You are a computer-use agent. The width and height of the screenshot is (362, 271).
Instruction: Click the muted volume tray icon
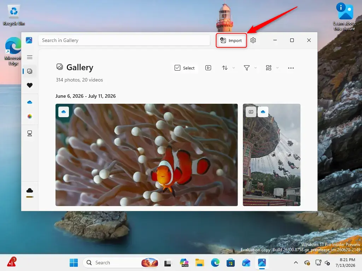coord(327,263)
